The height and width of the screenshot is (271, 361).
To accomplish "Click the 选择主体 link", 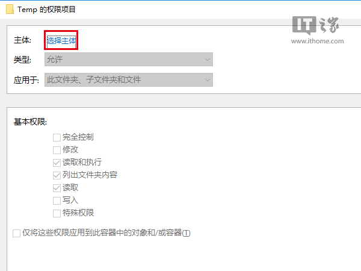I will pos(61,40).
